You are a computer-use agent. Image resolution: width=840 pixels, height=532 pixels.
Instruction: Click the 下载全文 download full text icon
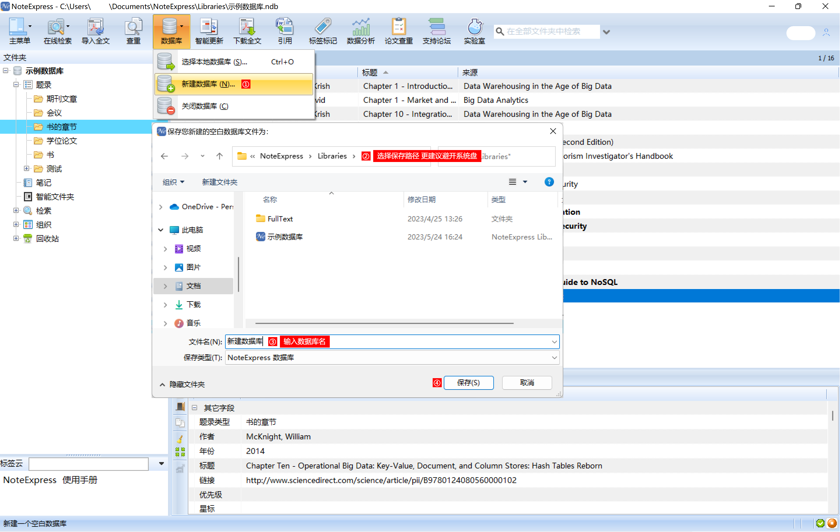click(247, 31)
